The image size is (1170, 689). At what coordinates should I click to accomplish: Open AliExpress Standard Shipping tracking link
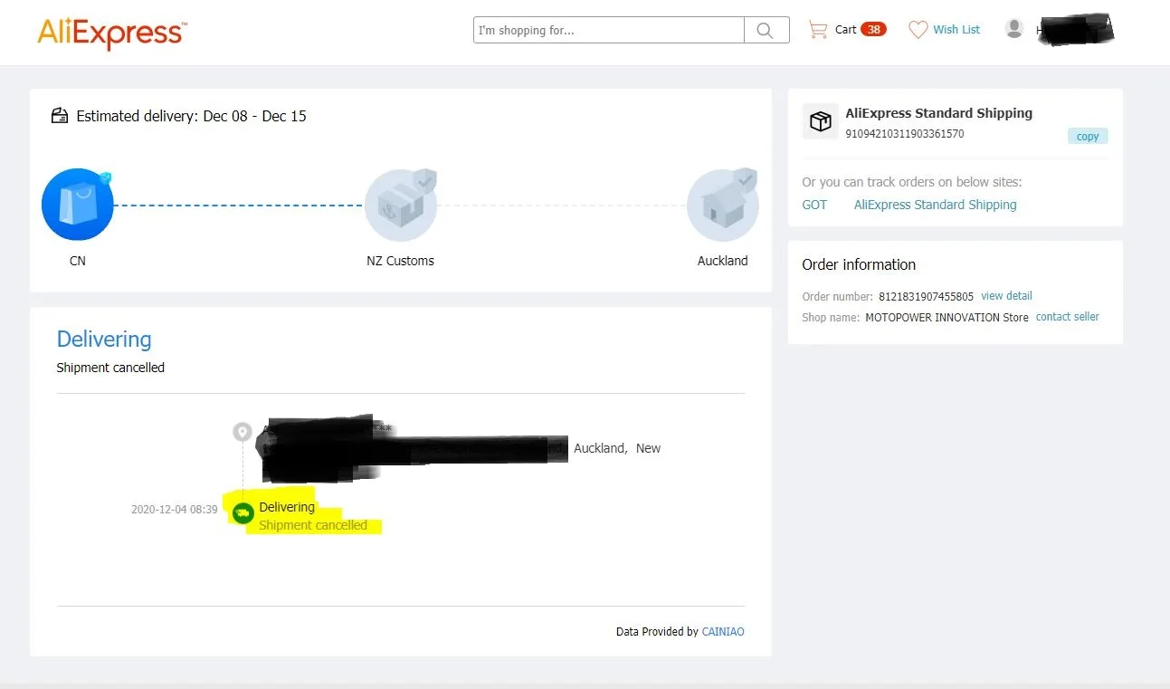[x=936, y=205]
